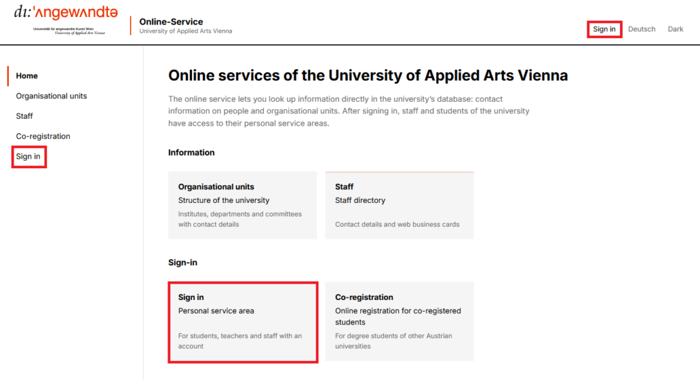Go to Staff in the sidebar
The width and height of the screenshot is (700, 380).
pyautogui.click(x=25, y=116)
